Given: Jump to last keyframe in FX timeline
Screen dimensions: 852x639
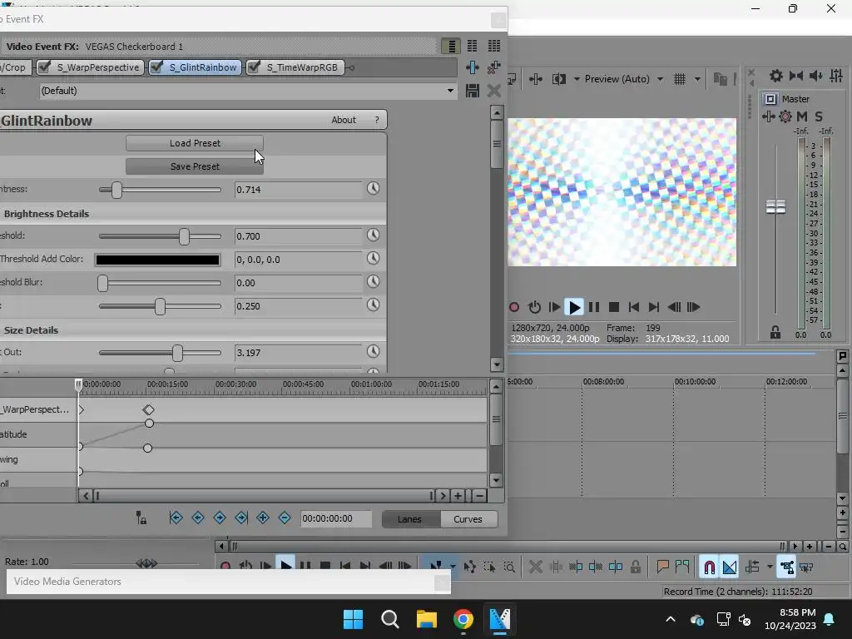Looking at the screenshot, I should click(x=241, y=518).
